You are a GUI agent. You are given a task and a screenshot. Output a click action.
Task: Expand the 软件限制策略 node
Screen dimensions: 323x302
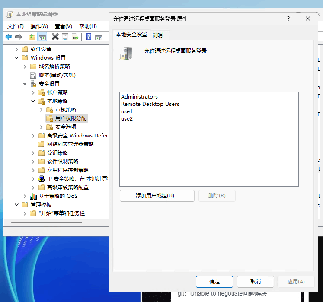pos(33,162)
